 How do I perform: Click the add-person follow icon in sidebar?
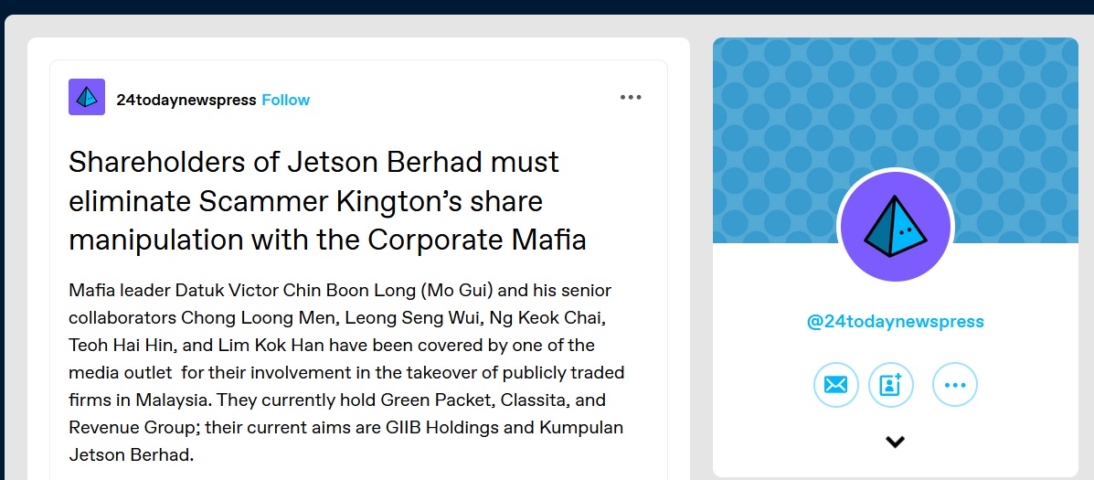pyautogui.click(x=890, y=385)
